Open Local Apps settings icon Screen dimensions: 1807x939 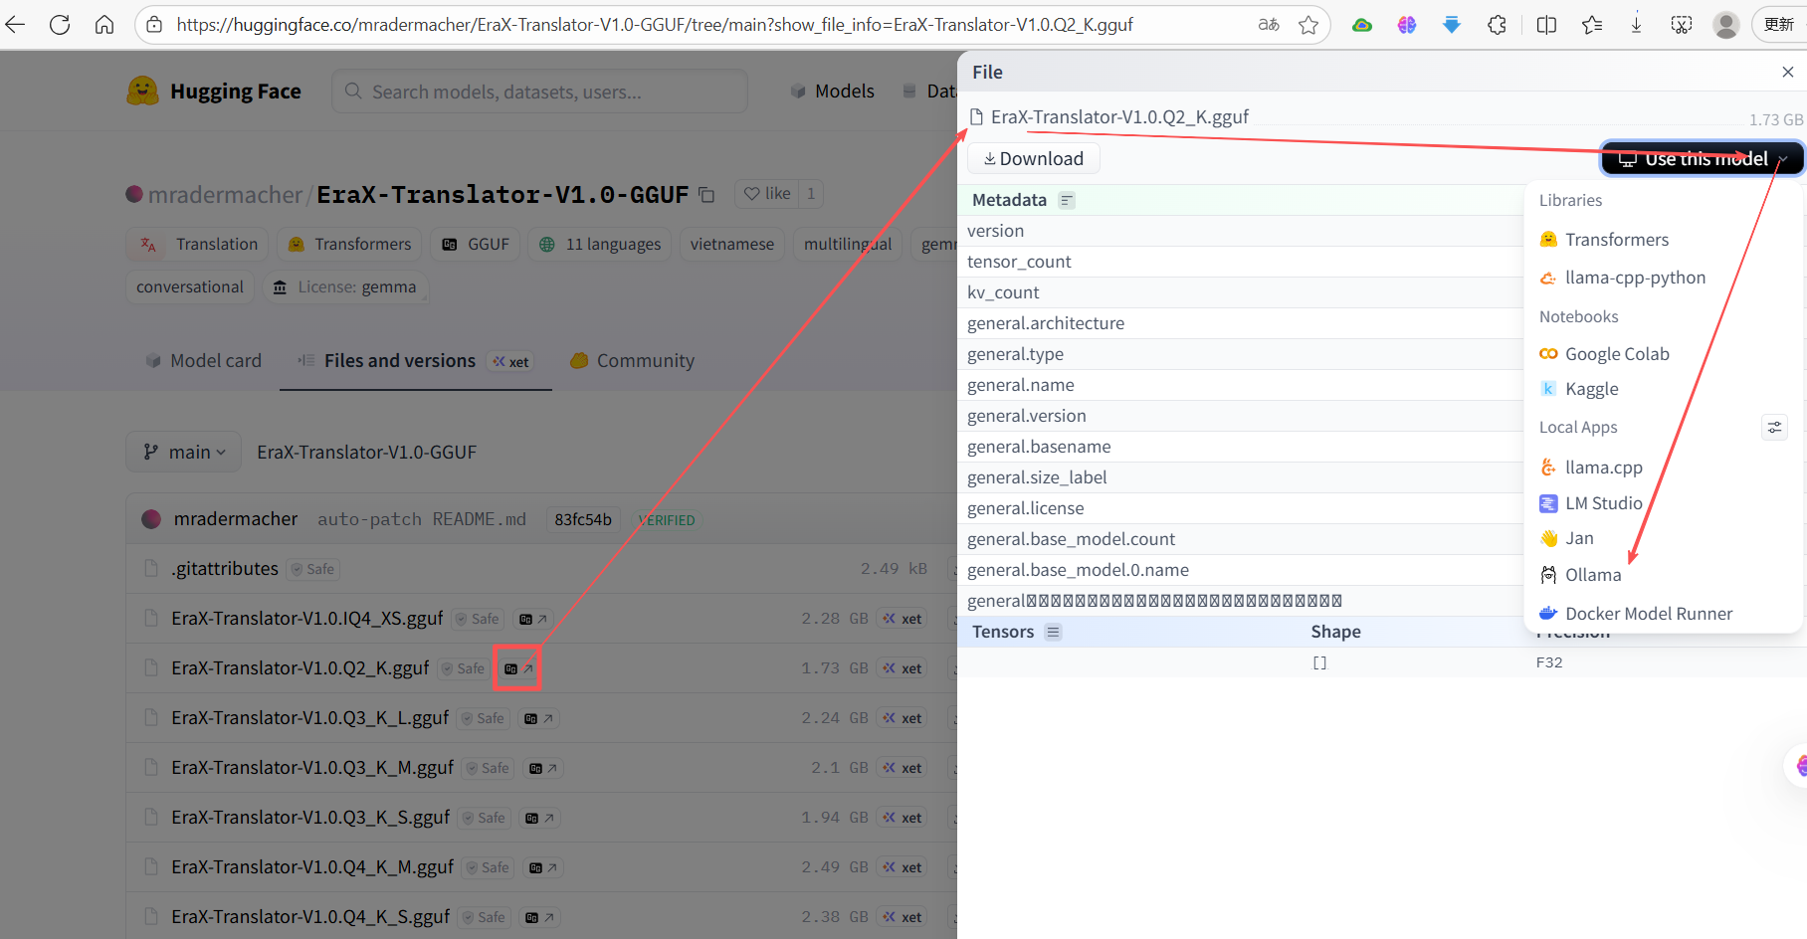point(1774,428)
